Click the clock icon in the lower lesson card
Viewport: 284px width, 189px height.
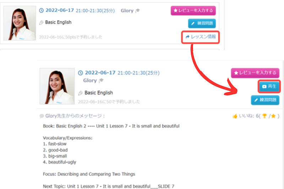81,73
